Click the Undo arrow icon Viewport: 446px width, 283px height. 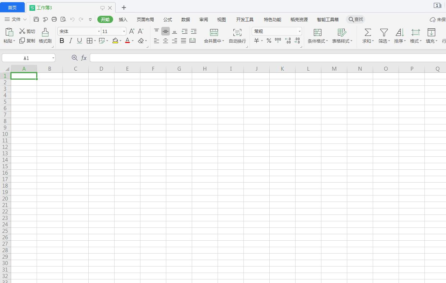tap(72, 19)
